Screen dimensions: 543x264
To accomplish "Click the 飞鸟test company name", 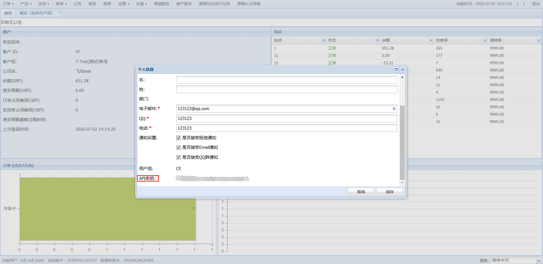I will [x=83, y=71].
